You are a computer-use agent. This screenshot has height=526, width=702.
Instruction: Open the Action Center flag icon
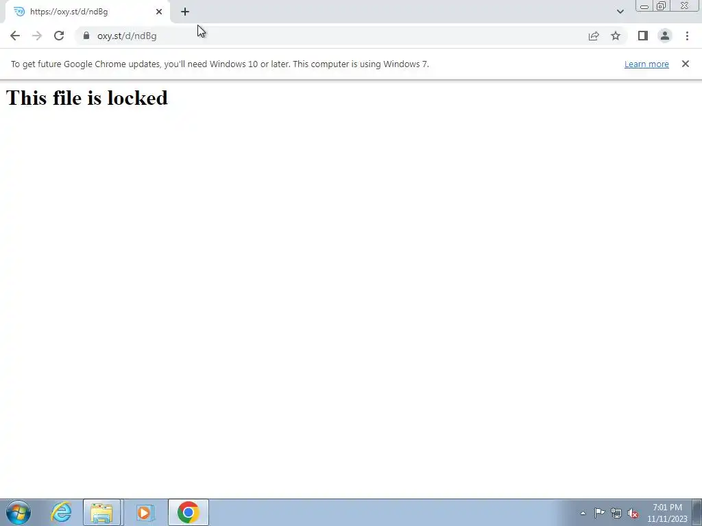[x=599, y=513]
